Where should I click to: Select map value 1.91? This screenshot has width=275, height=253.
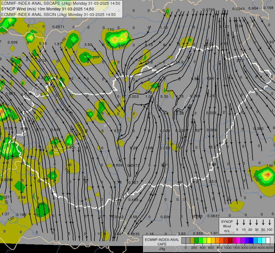[214, 233]
